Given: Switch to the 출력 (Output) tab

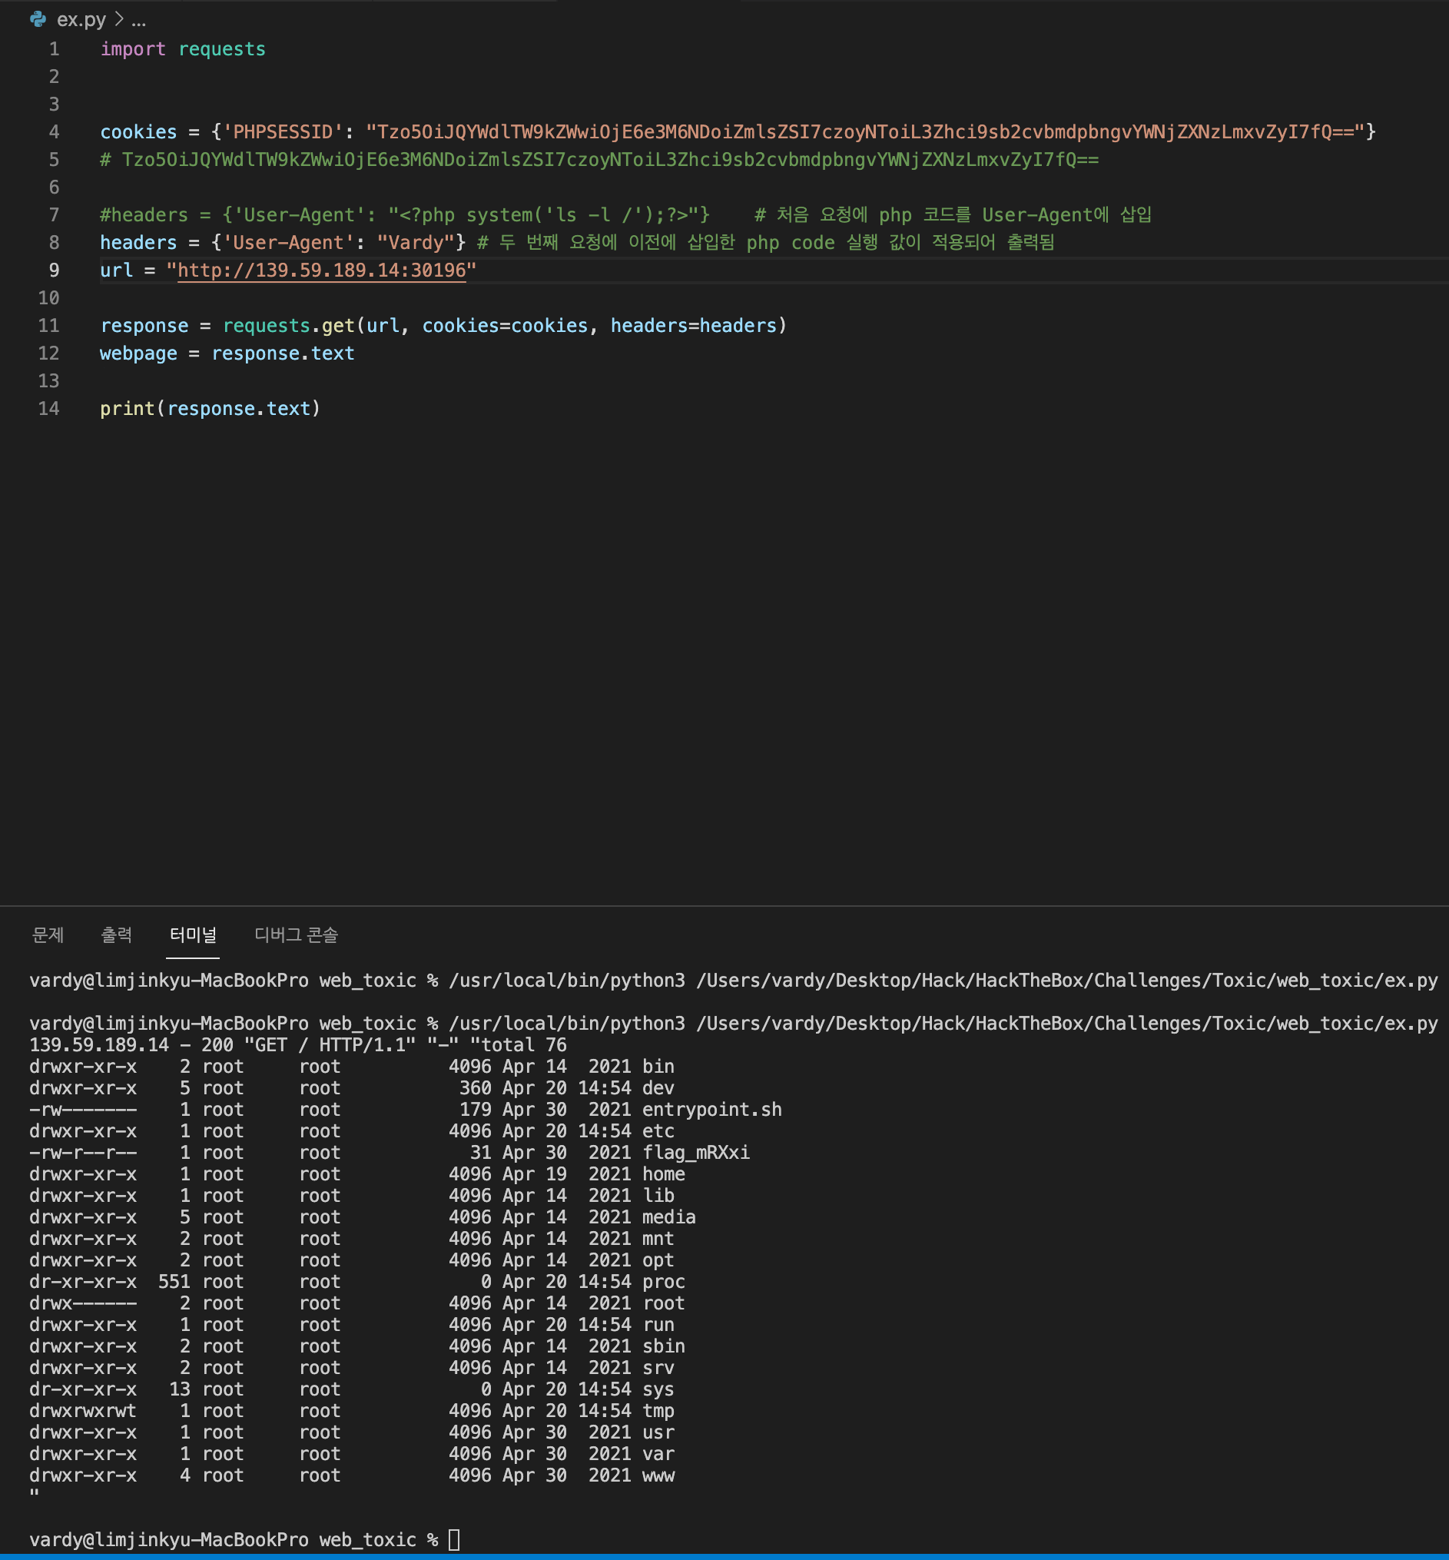Looking at the screenshot, I should point(116,934).
